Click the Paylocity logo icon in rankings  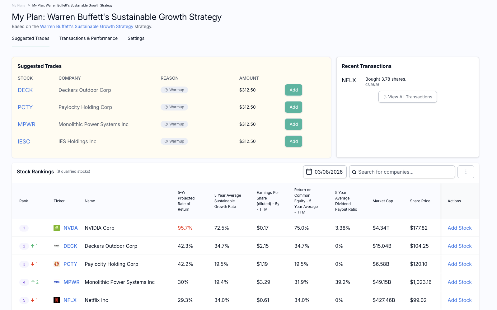coord(57,264)
